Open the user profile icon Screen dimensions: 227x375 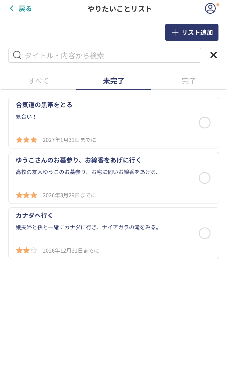click(210, 9)
